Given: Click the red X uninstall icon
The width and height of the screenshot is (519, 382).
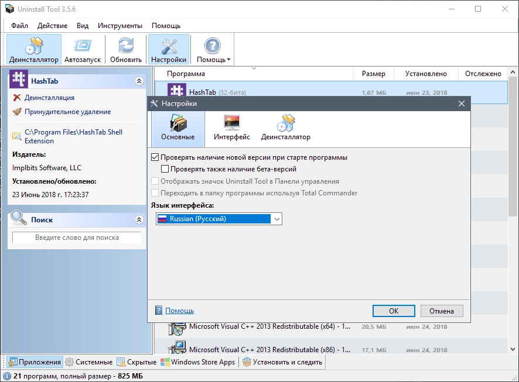Looking at the screenshot, I should click(17, 98).
